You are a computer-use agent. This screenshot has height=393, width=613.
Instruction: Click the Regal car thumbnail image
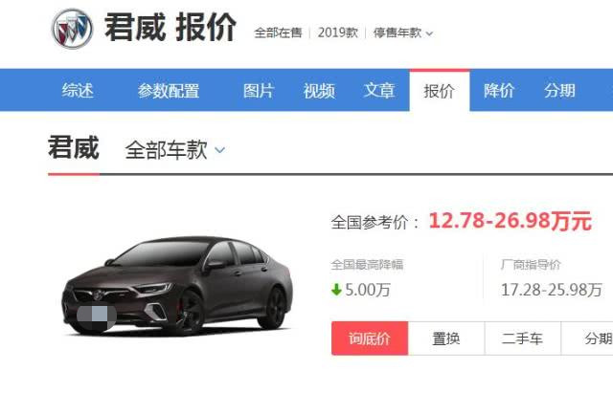177,286
